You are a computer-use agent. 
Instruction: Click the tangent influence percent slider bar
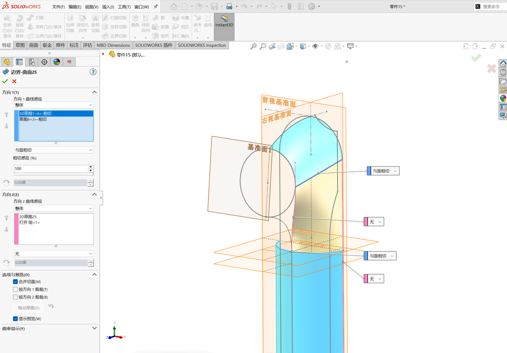[53, 174]
